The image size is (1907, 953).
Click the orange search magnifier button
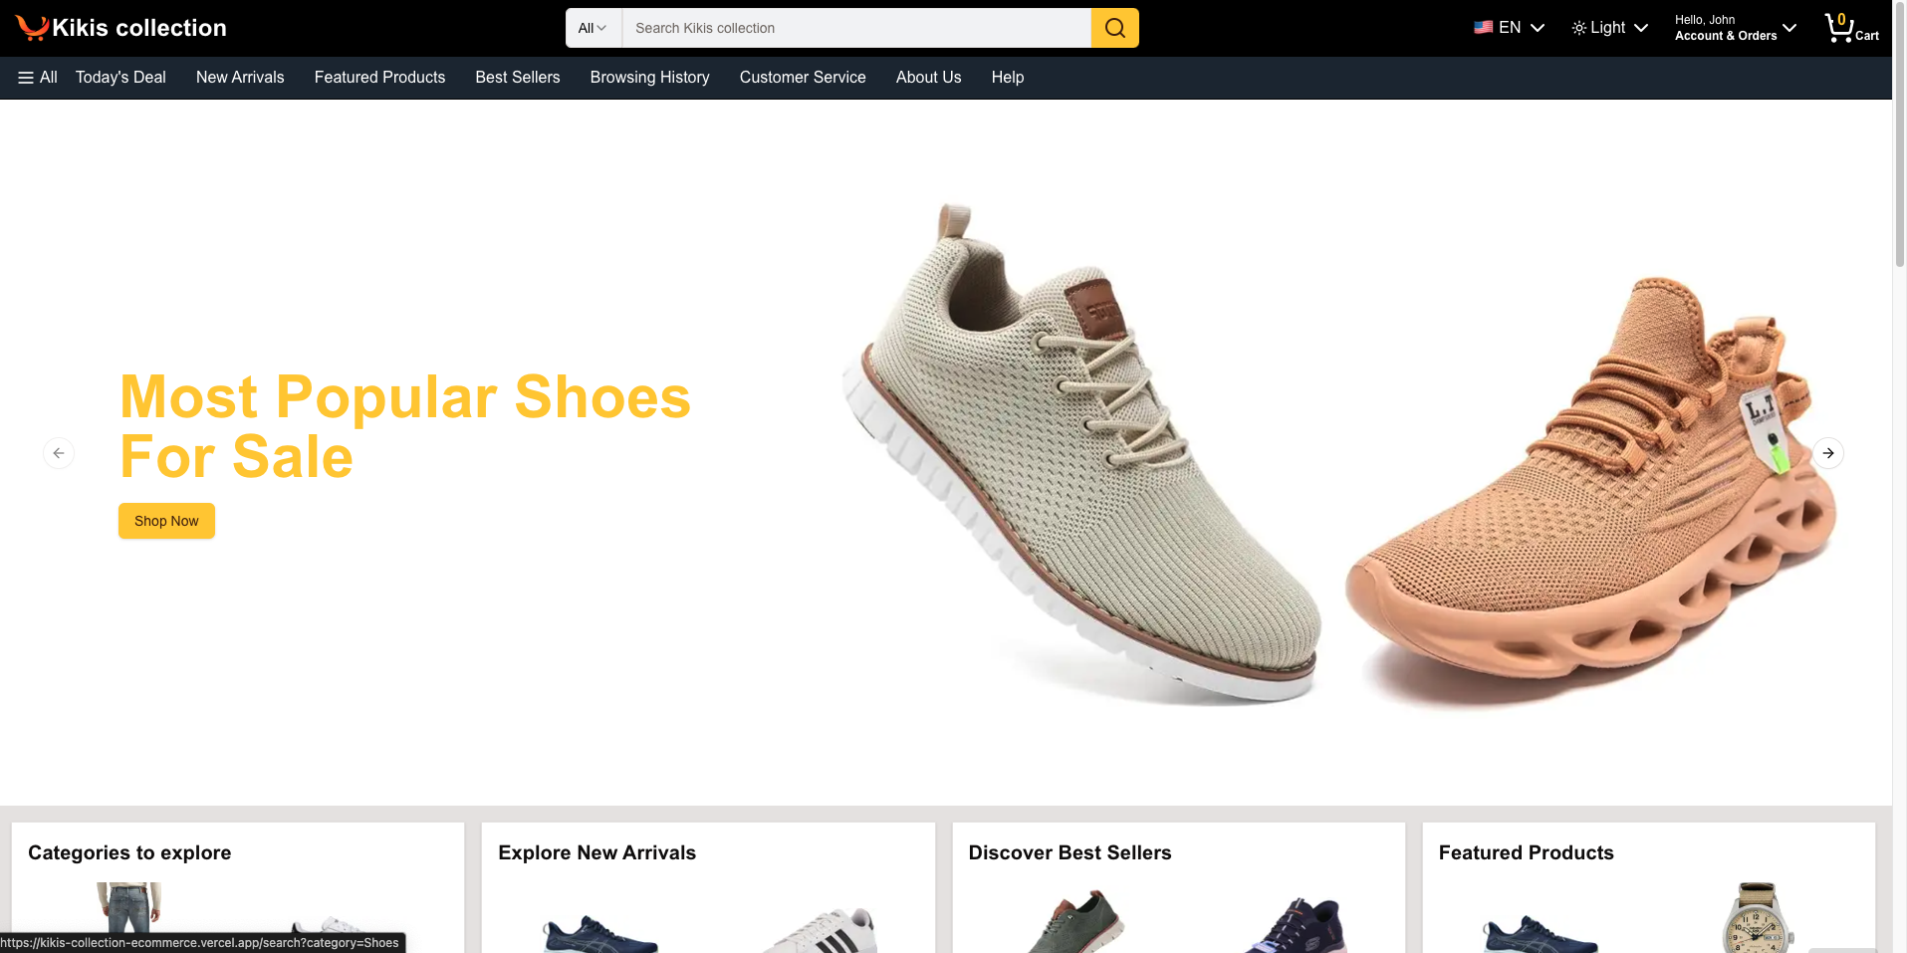point(1114,28)
